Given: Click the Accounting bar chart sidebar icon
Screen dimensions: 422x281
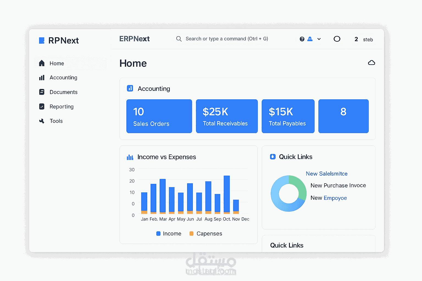Looking at the screenshot, I should (x=42, y=78).
